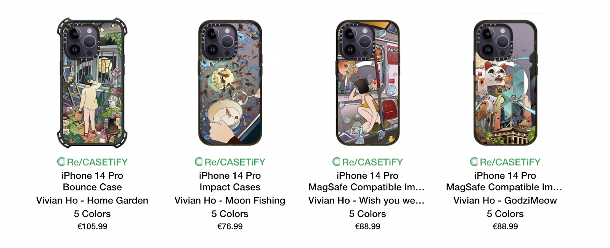The width and height of the screenshot is (610, 248).
Task: Click Re/CASETiFY recycle icon above GodziMeow
Action: click(x=474, y=162)
